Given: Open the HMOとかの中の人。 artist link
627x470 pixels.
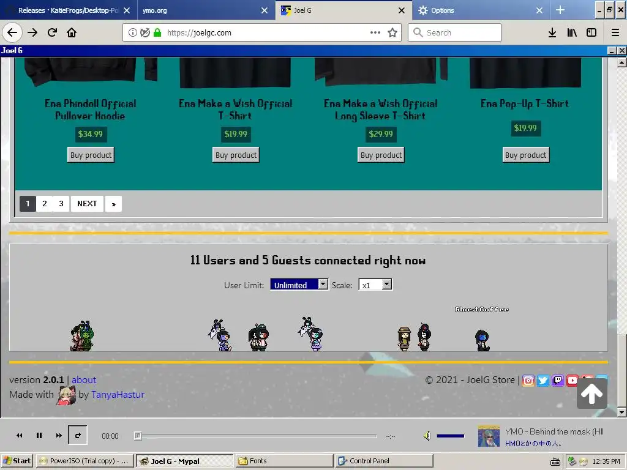Looking at the screenshot, I should pos(533,443).
